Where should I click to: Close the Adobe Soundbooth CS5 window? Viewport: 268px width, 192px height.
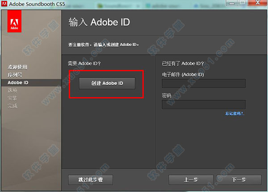coord(258,3)
